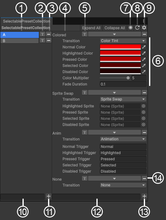Click the Normal Trigger text field
The height and width of the screenshot is (220, 166).
pyautogui.click(x=123, y=146)
